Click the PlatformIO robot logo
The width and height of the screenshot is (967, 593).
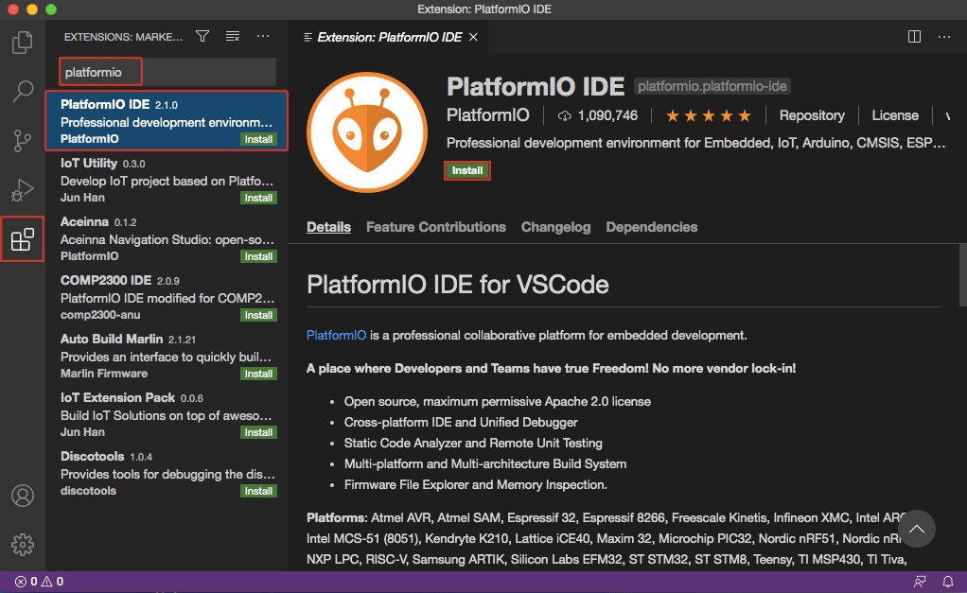[367, 131]
